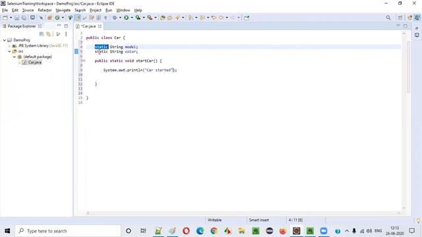Open the Run configurations dropdown arrow
Viewport: 422px width, 237px height.
pos(132,18)
